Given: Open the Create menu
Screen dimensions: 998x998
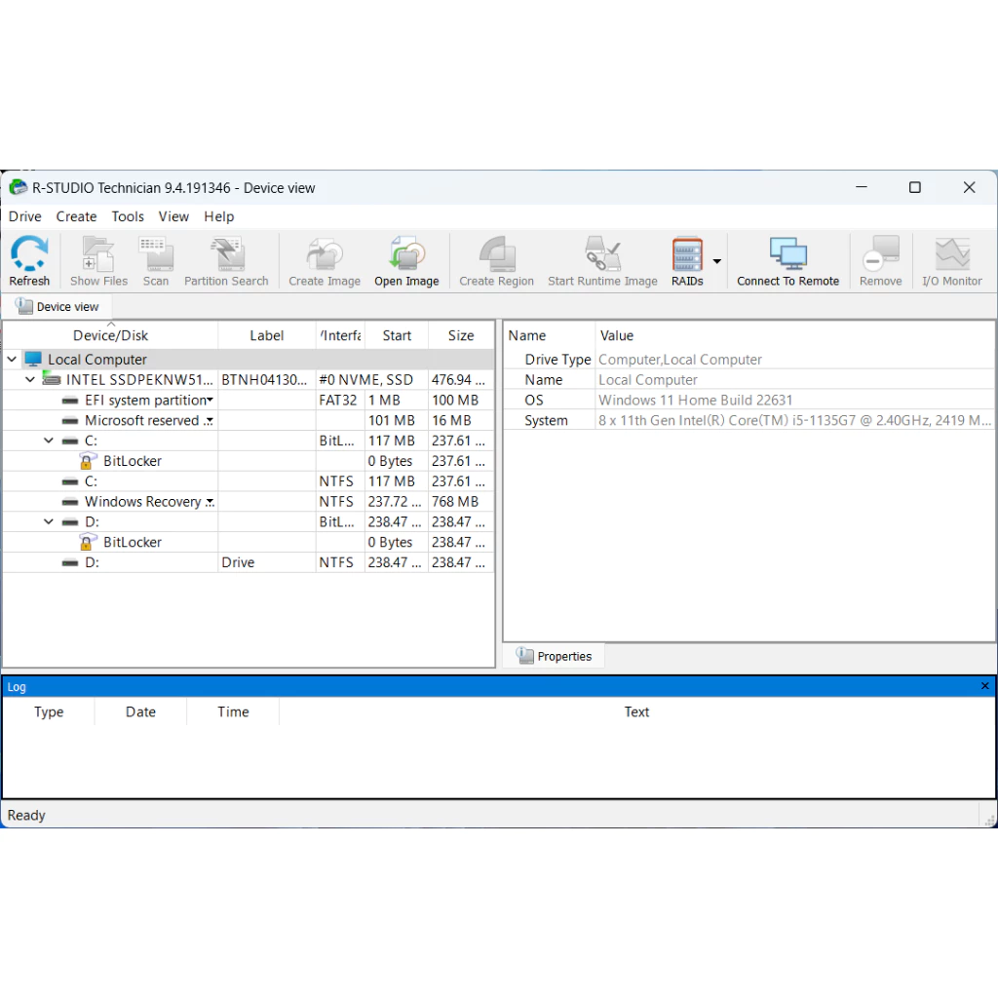Looking at the screenshot, I should click(76, 216).
